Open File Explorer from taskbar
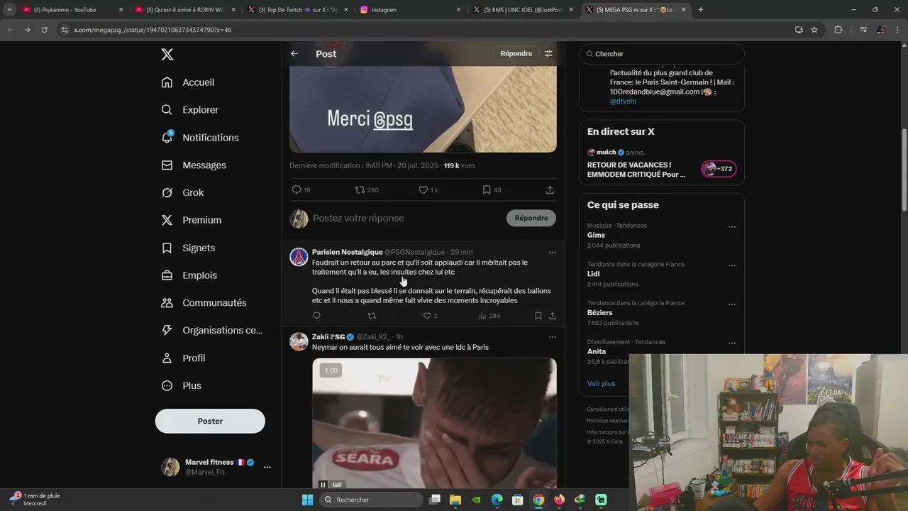The width and height of the screenshot is (908, 511). (455, 500)
